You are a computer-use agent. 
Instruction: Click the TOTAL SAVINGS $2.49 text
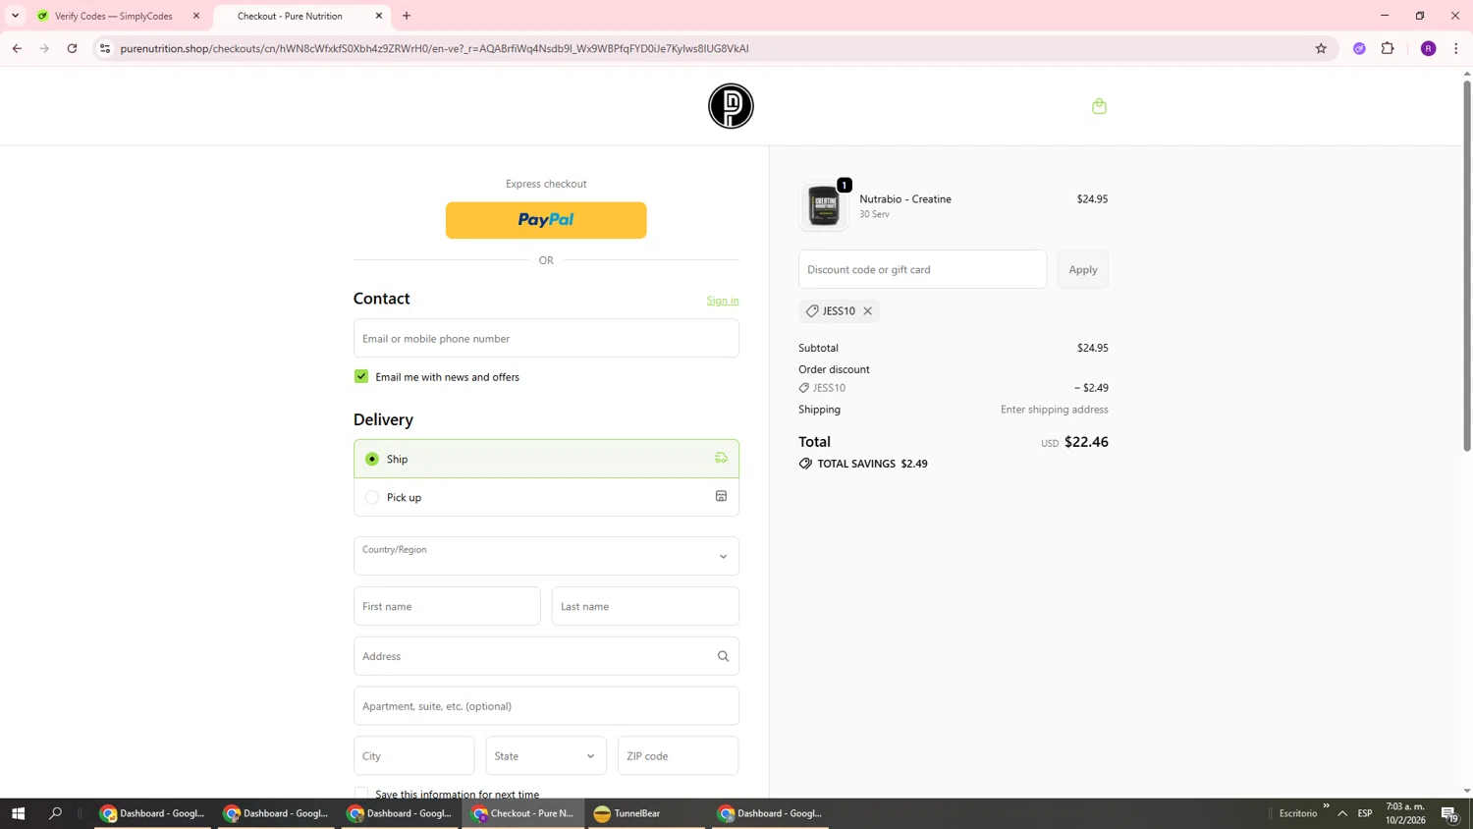point(872,464)
